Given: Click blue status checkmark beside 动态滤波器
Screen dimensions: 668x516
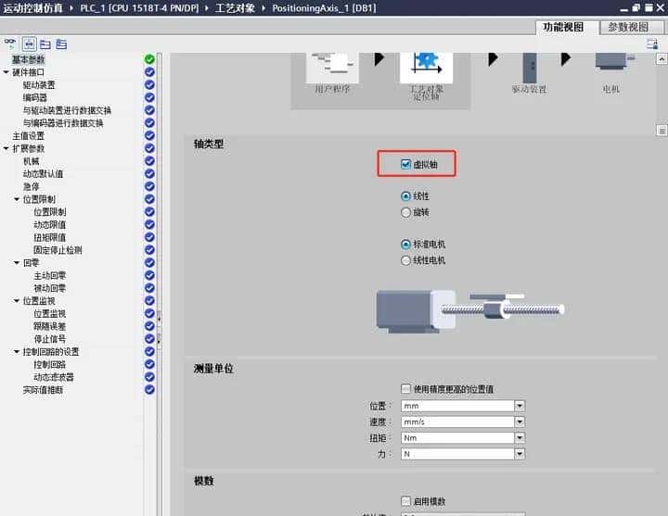Looking at the screenshot, I should pos(149,376).
